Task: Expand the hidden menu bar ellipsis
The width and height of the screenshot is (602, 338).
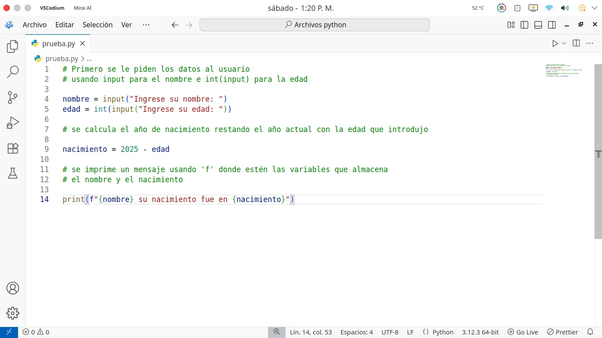Action: [146, 25]
